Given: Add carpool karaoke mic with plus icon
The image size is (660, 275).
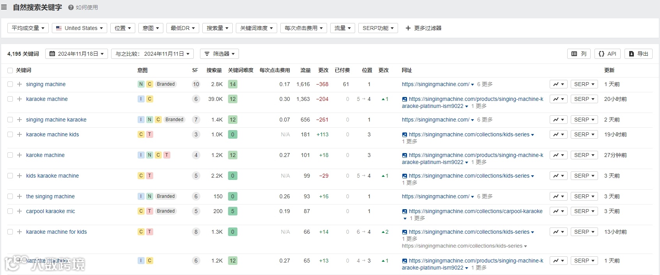Looking at the screenshot, I should (x=19, y=211).
